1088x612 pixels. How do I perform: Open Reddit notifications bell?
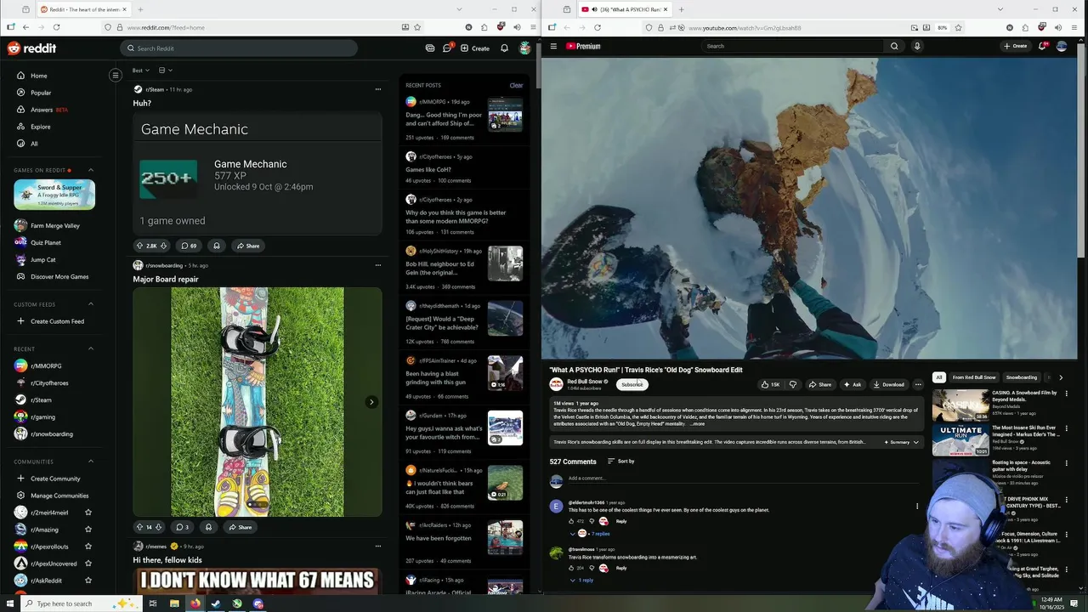point(504,48)
